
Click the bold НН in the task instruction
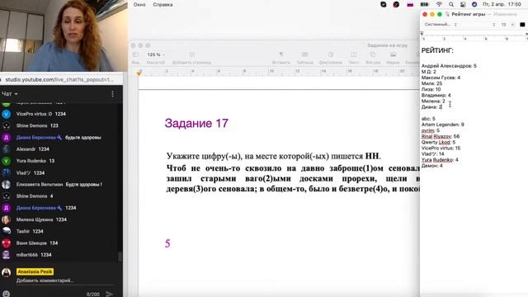click(x=372, y=156)
